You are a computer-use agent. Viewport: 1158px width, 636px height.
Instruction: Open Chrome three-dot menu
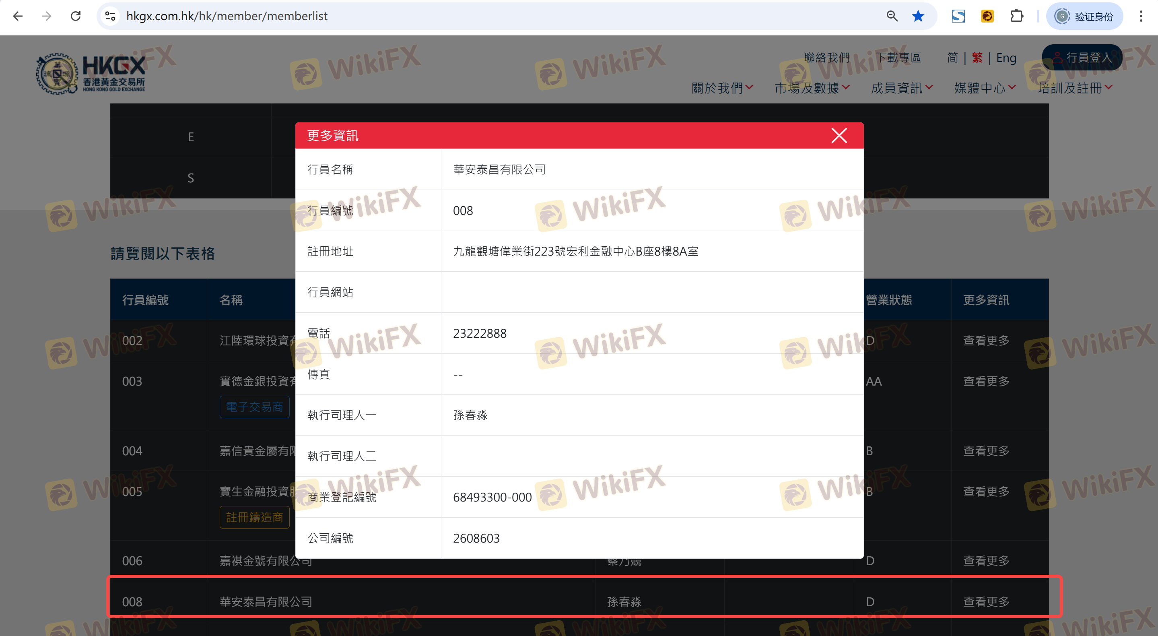pyautogui.click(x=1140, y=16)
